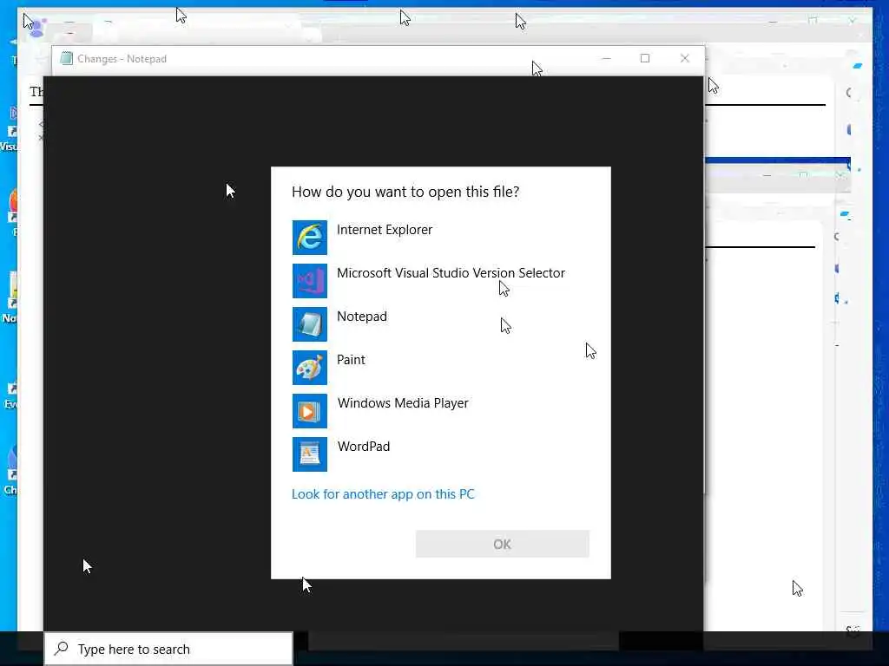Open 'Look for another app on this PC'

(x=383, y=494)
